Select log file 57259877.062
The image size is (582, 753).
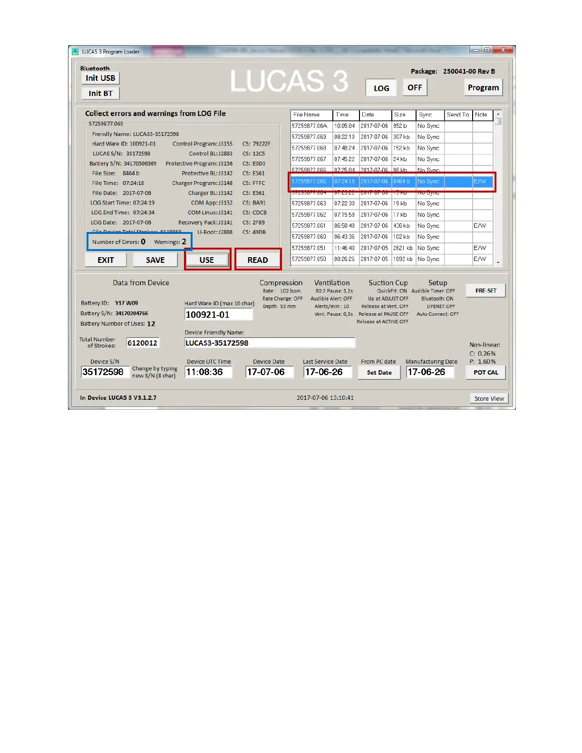coord(392,215)
